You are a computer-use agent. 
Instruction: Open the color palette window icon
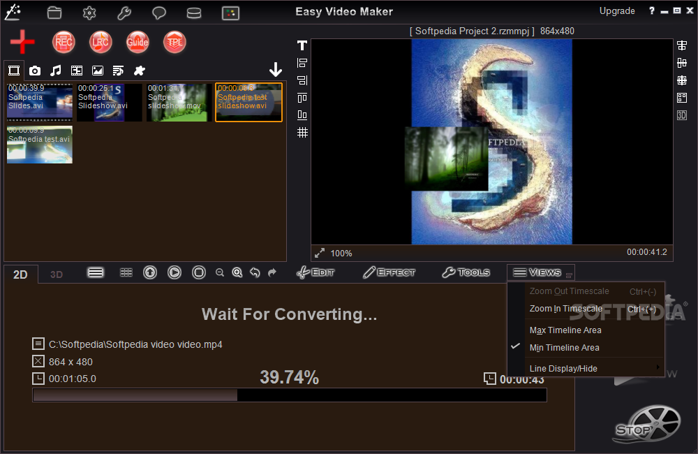tap(230, 13)
